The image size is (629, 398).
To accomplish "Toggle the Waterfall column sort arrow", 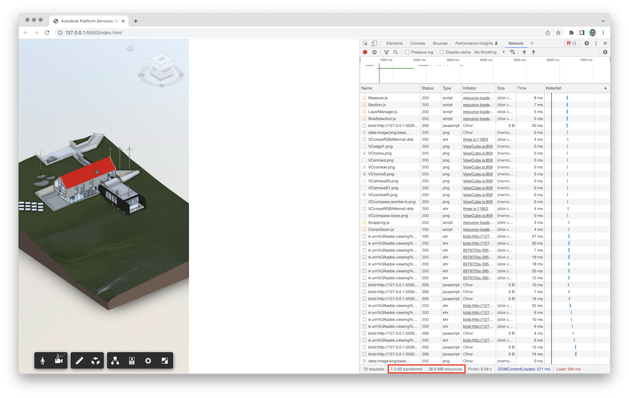I will [x=605, y=88].
